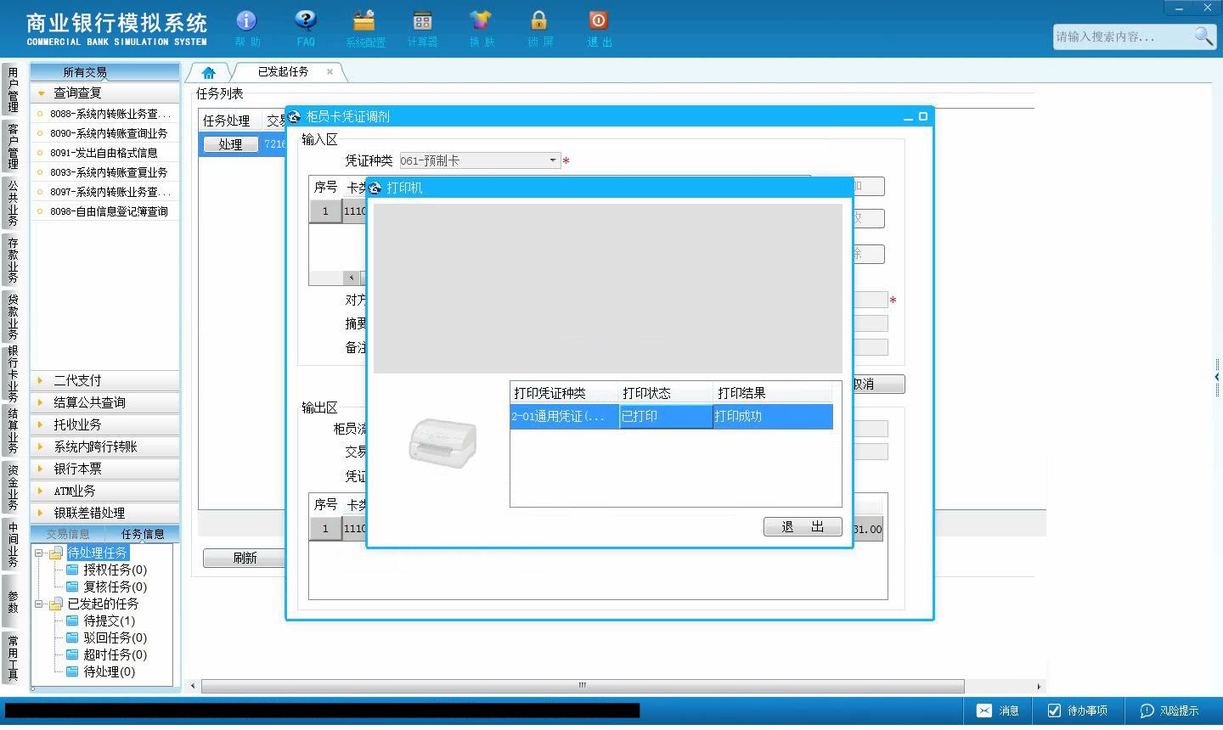Collapse the 已发起的任务 tree node
Image resolution: width=1223 pixels, height=730 pixels.
click(39, 604)
